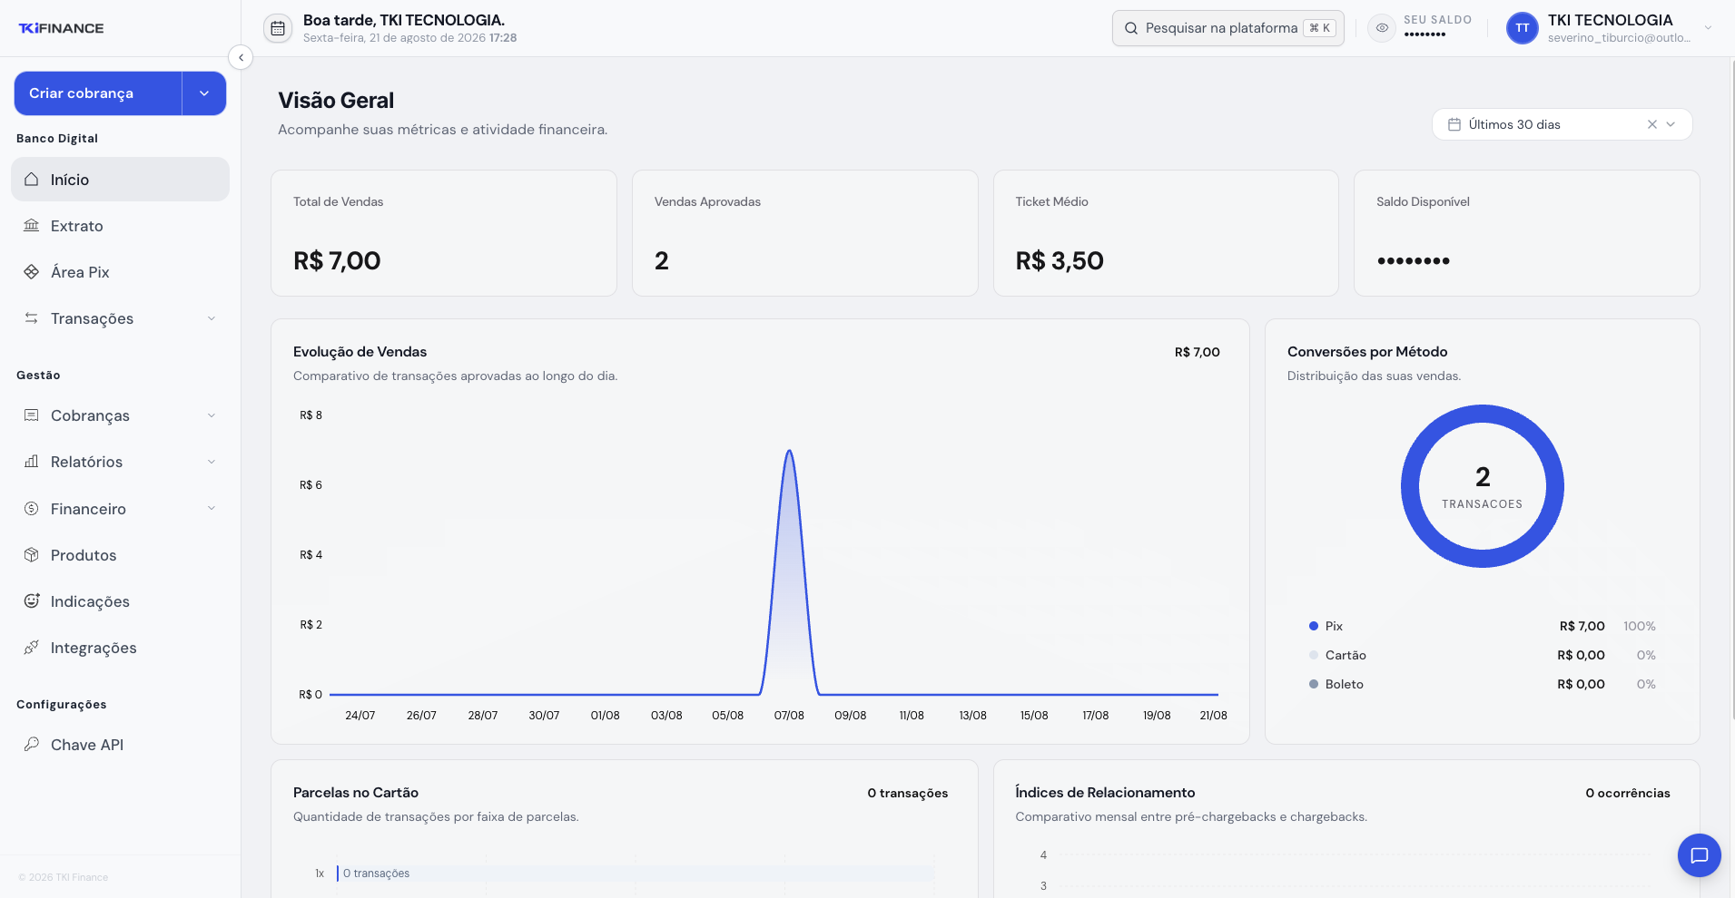Open the Produtos page
The height and width of the screenshot is (898, 1735).
[x=120, y=555]
